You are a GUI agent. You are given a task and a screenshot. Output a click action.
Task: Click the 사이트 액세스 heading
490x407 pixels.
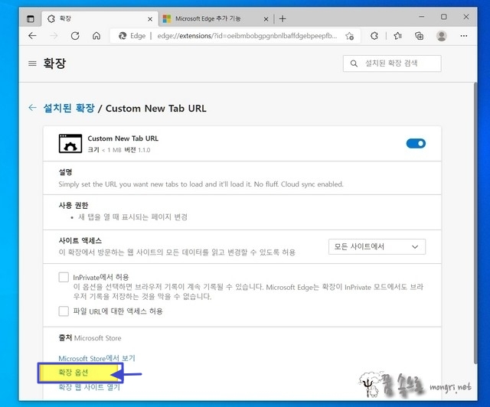click(x=80, y=240)
